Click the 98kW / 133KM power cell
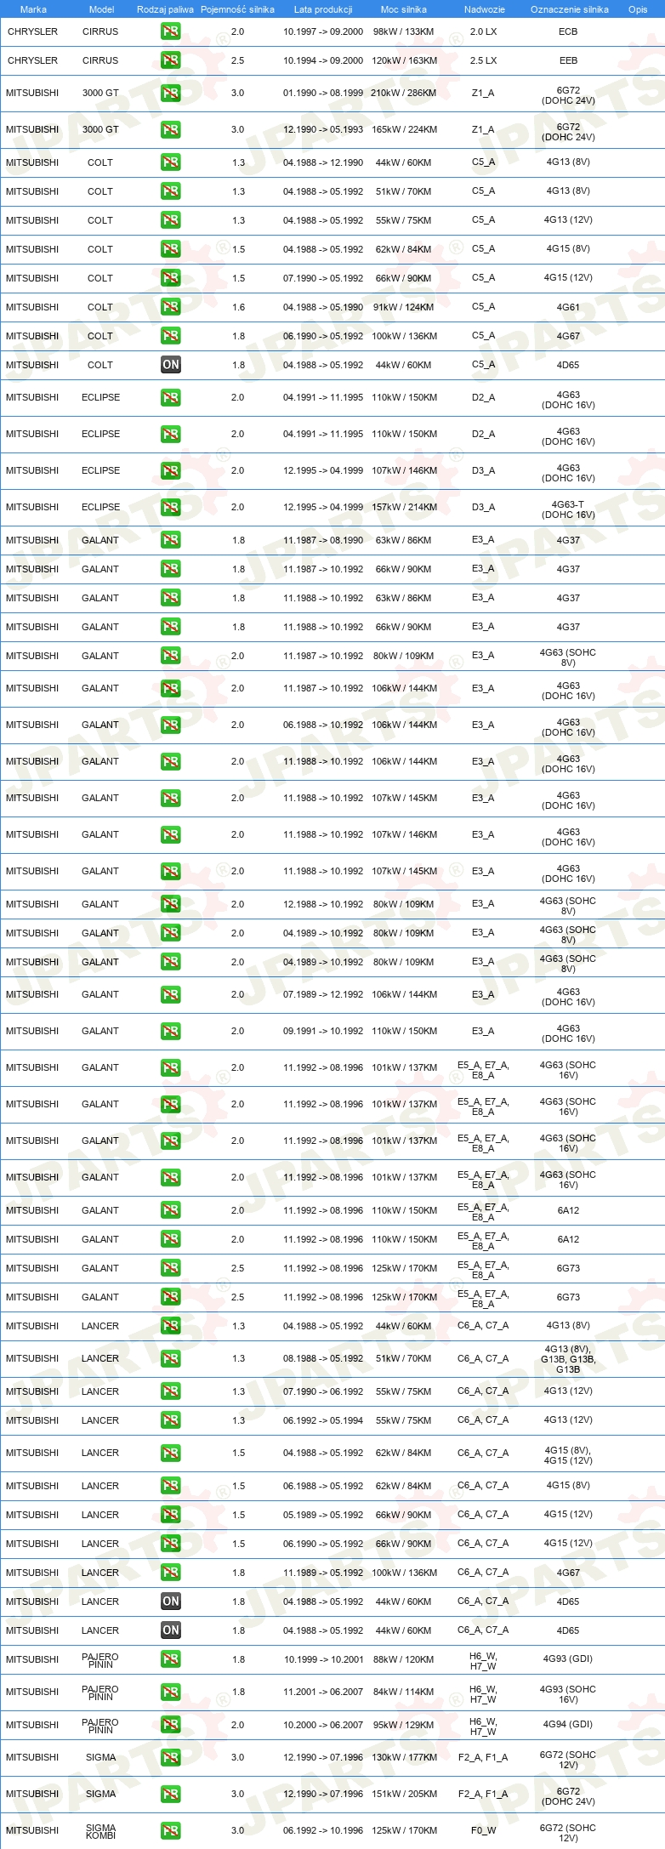This screenshot has height=1849, width=665. [x=404, y=31]
